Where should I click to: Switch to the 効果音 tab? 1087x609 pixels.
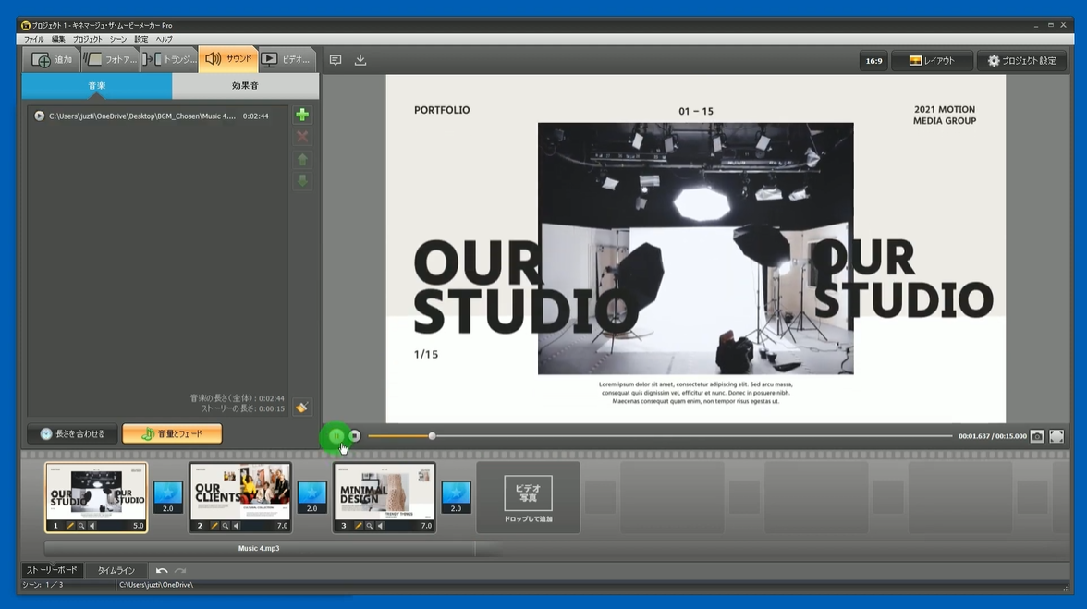pyautogui.click(x=245, y=86)
